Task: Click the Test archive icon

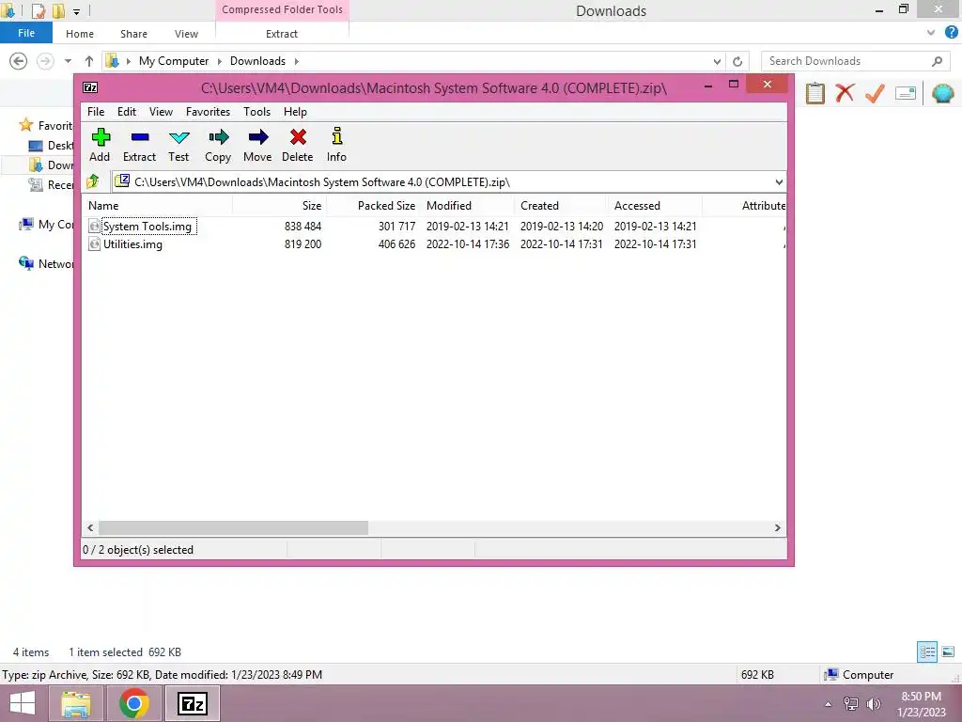Action: (x=179, y=137)
